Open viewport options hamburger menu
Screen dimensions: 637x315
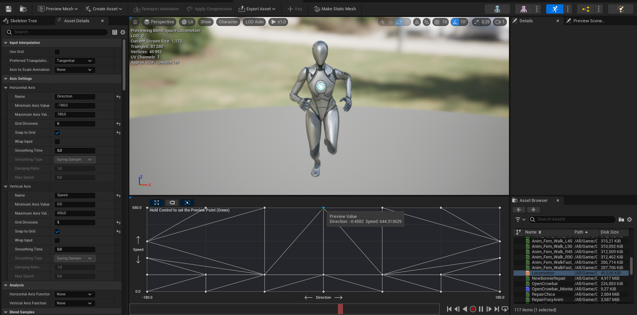coord(135,22)
